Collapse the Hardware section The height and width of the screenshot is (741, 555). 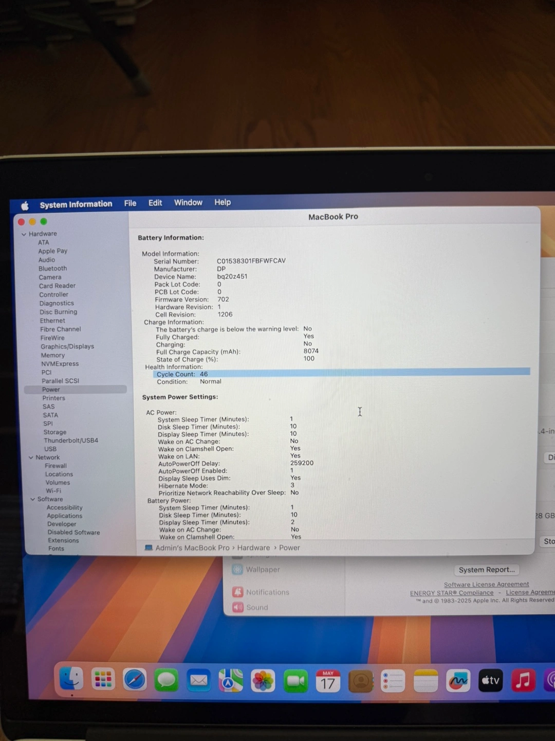click(x=24, y=234)
